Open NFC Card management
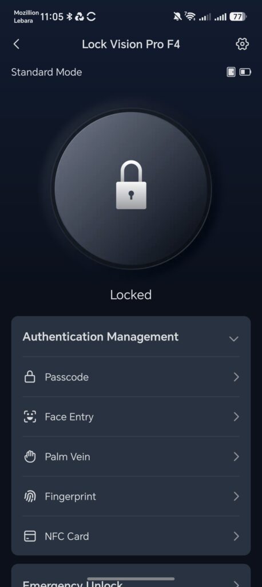The height and width of the screenshot is (587, 262). coord(131,536)
